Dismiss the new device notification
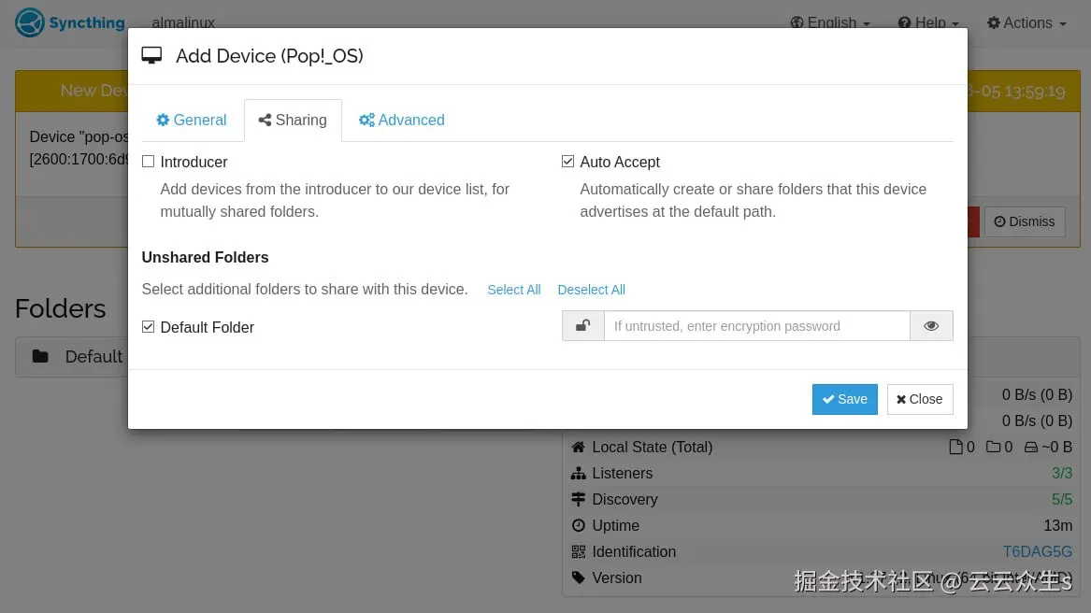 click(x=1025, y=222)
